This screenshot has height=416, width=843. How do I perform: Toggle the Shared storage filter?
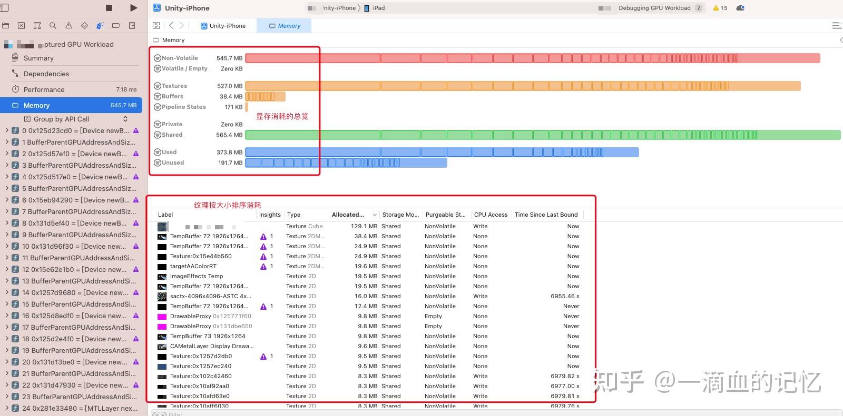[x=157, y=135]
